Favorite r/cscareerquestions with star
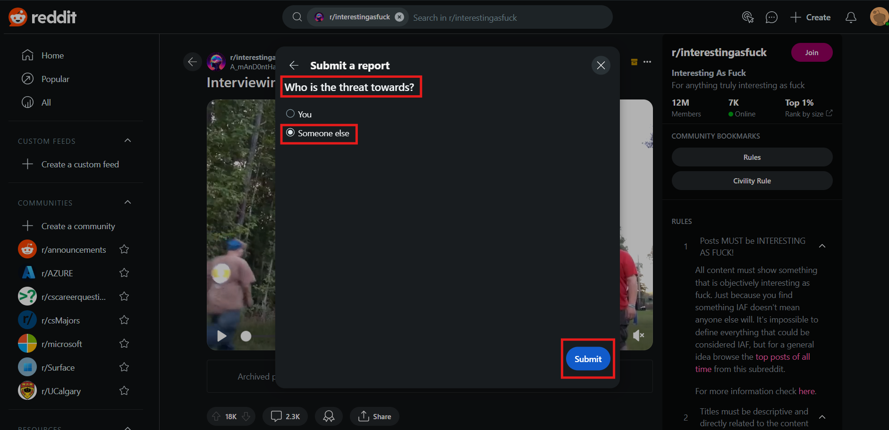 pyautogui.click(x=124, y=296)
